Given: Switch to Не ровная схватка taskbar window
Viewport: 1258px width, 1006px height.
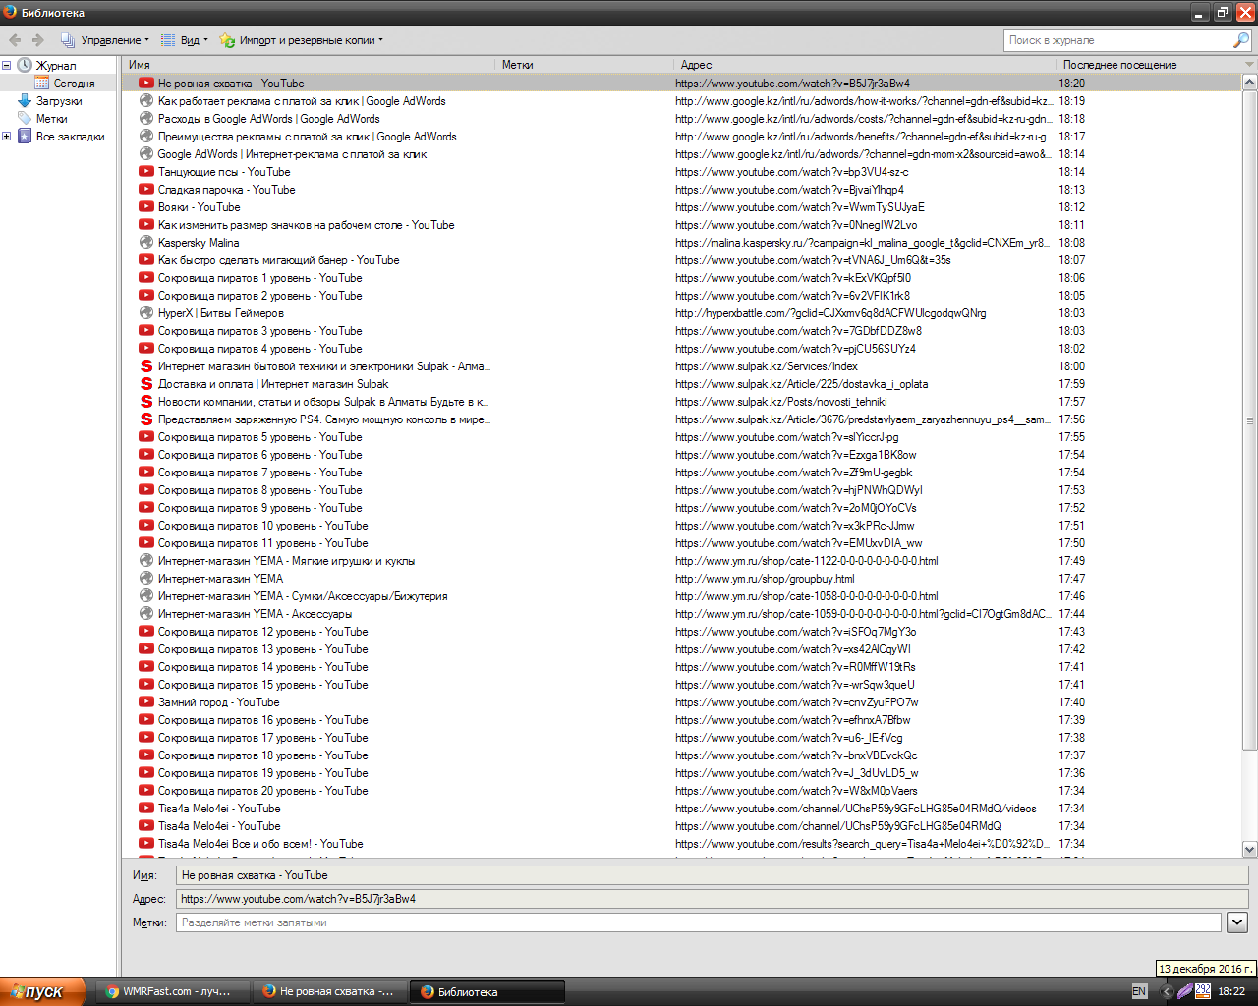Looking at the screenshot, I should coord(329,992).
